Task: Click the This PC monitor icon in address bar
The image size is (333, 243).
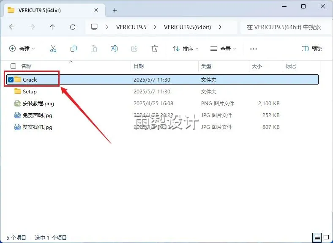Action: [x=94, y=27]
